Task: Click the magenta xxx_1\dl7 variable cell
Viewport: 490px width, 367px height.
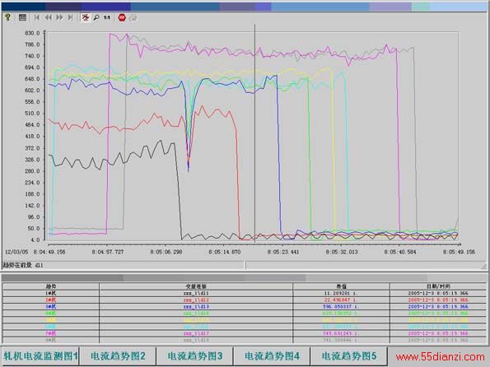Action: (196, 333)
